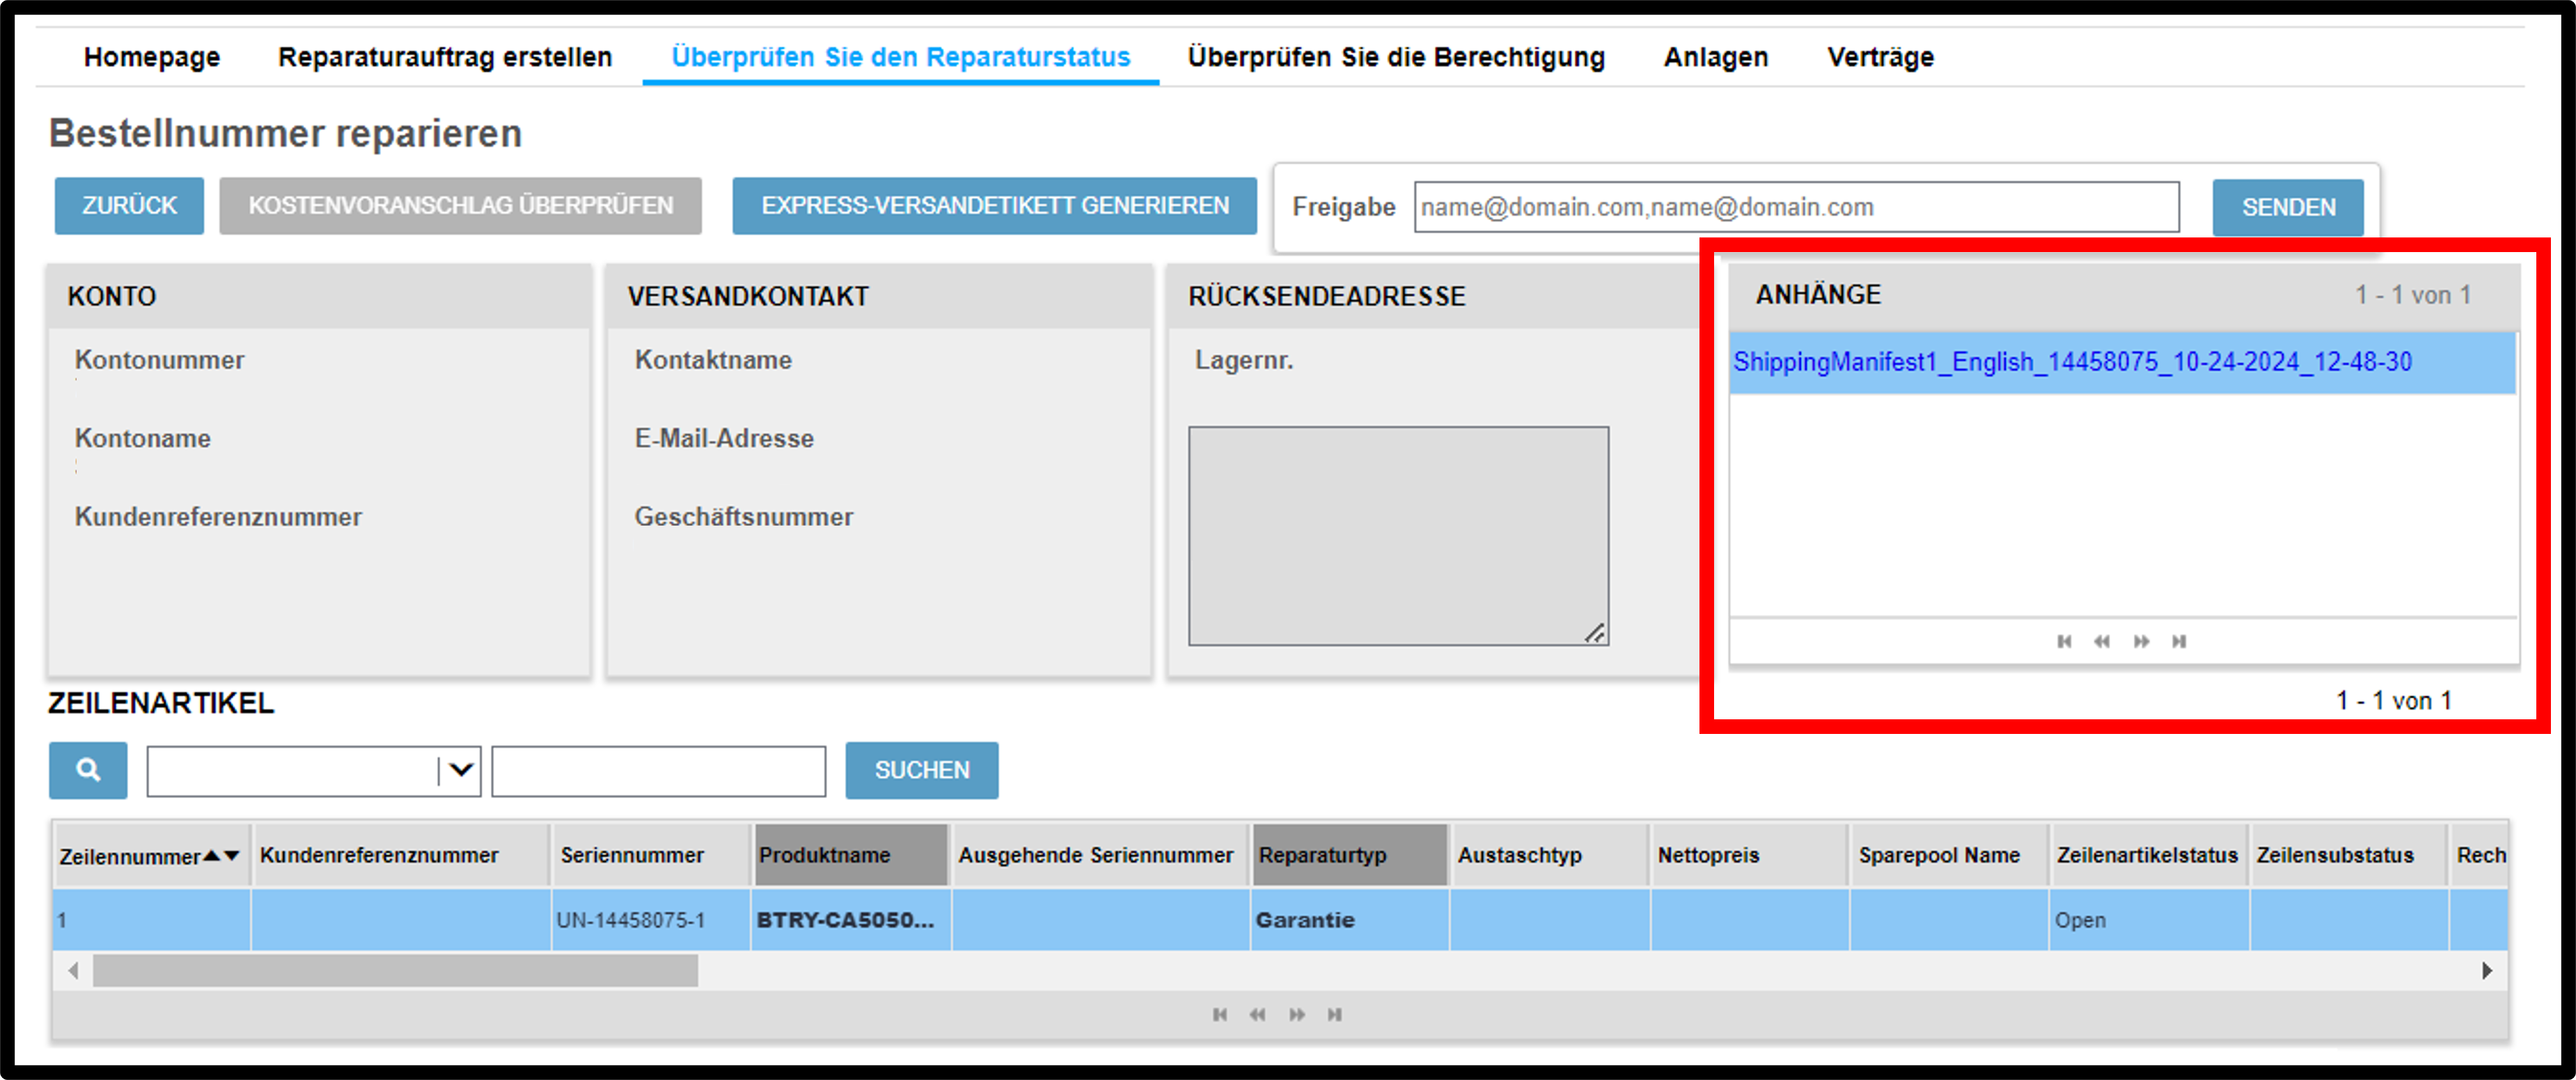Screen dimensions: 2576x1080
Task: Click the Seriennummer column header
Action: (x=650, y=855)
